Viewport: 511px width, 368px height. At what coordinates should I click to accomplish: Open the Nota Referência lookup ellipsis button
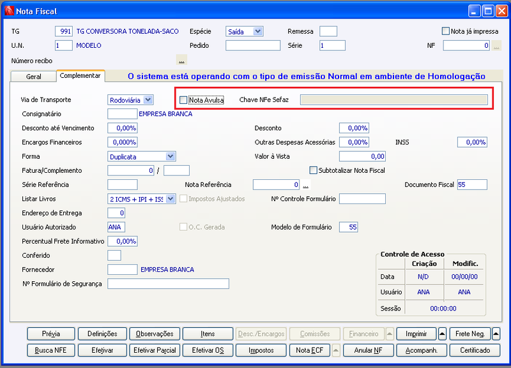click(x=306, y=185)
